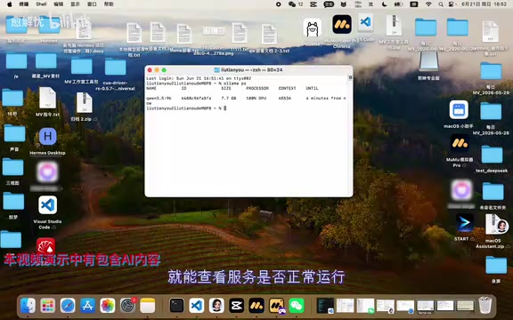Screen dimensions: 513x320
Task: Open the test_deepseek folder
Action: (492, 155)
